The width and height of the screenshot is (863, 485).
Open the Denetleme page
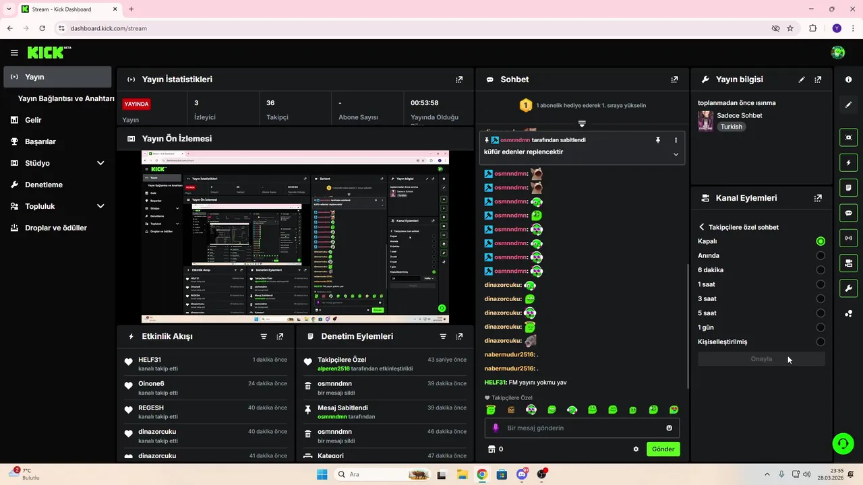point(57,185)
